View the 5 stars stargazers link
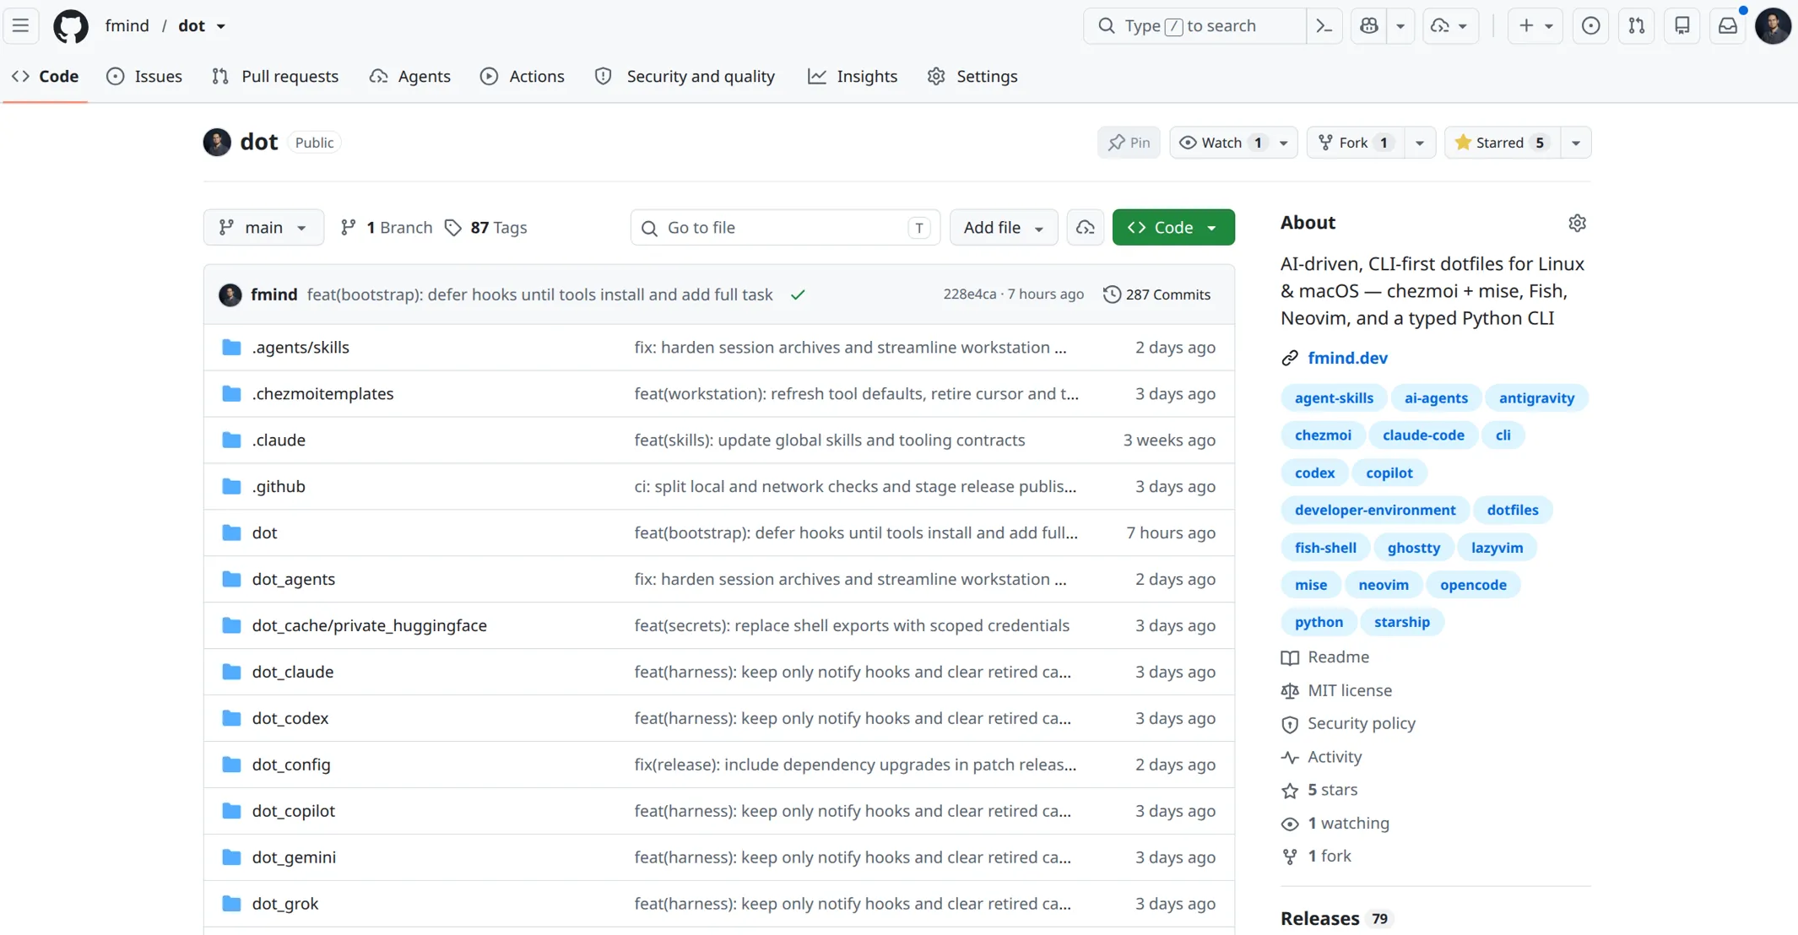1798x935 pixels. (1332, 790)
